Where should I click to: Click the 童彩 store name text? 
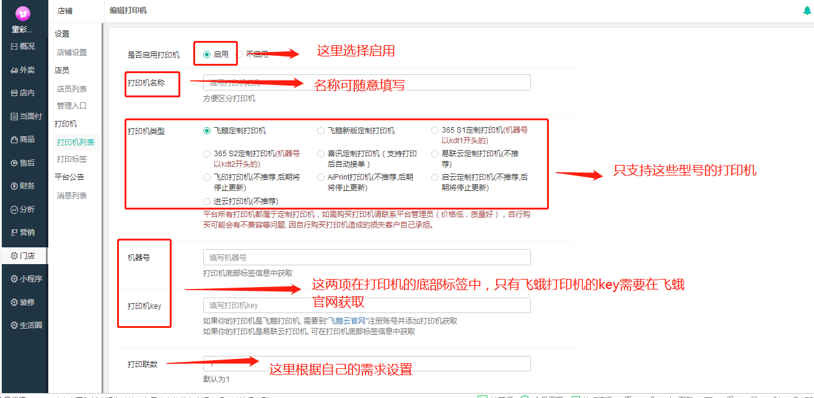23,29
